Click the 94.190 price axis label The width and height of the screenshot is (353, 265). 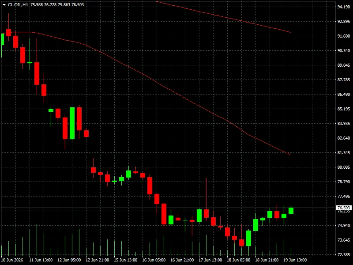pyautogui.click(x=344, y=7)
